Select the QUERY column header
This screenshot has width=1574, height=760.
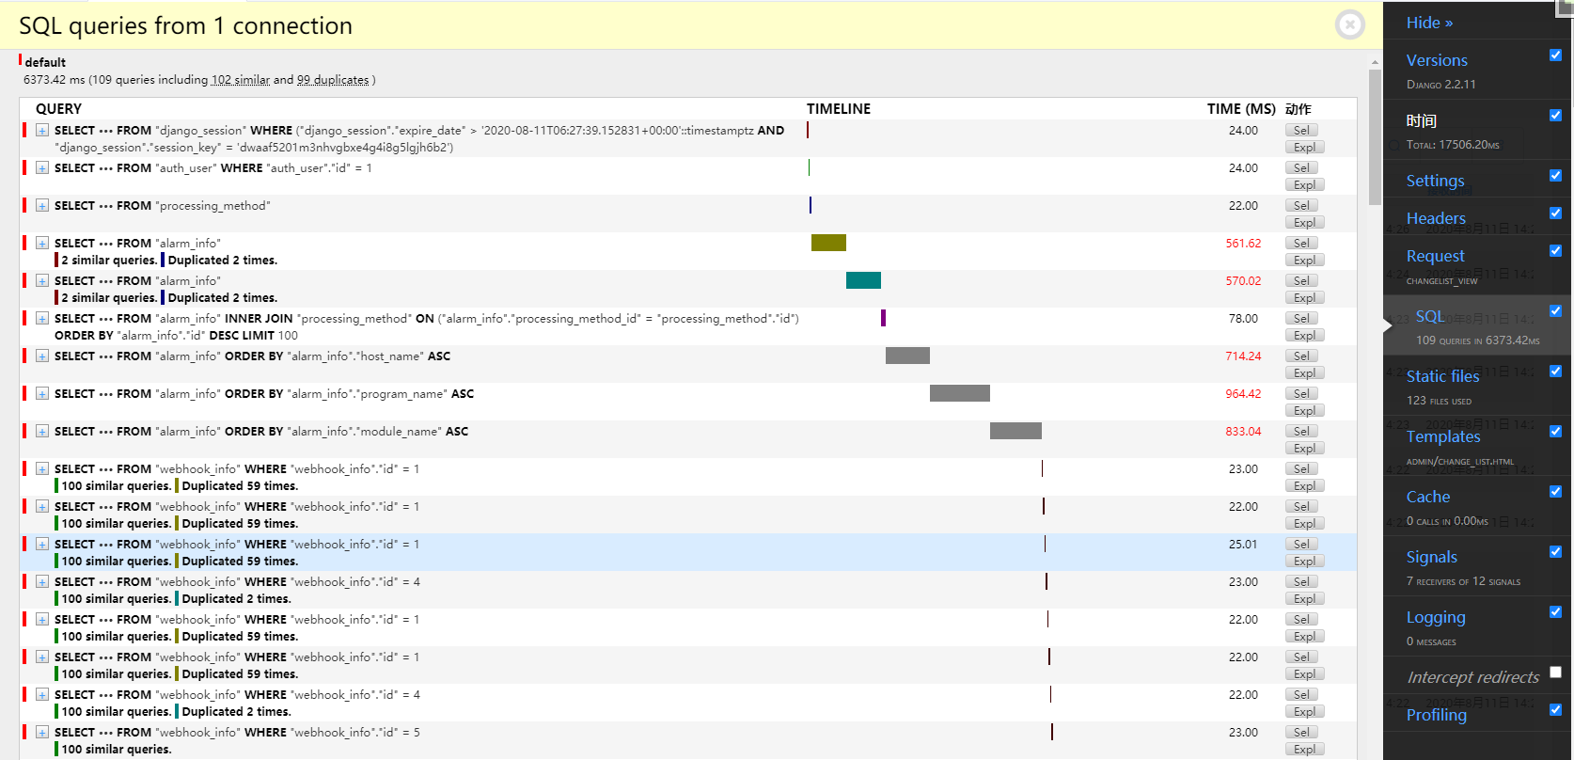coord(58,109)
